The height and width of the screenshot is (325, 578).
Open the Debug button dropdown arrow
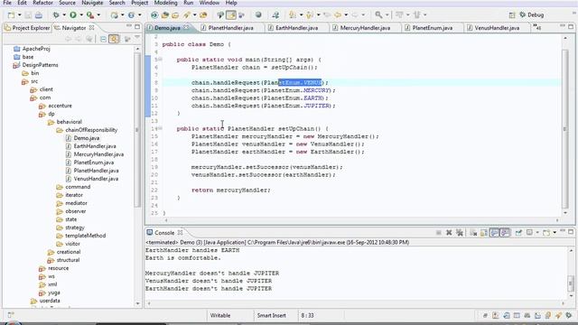(x=64, y=15)
